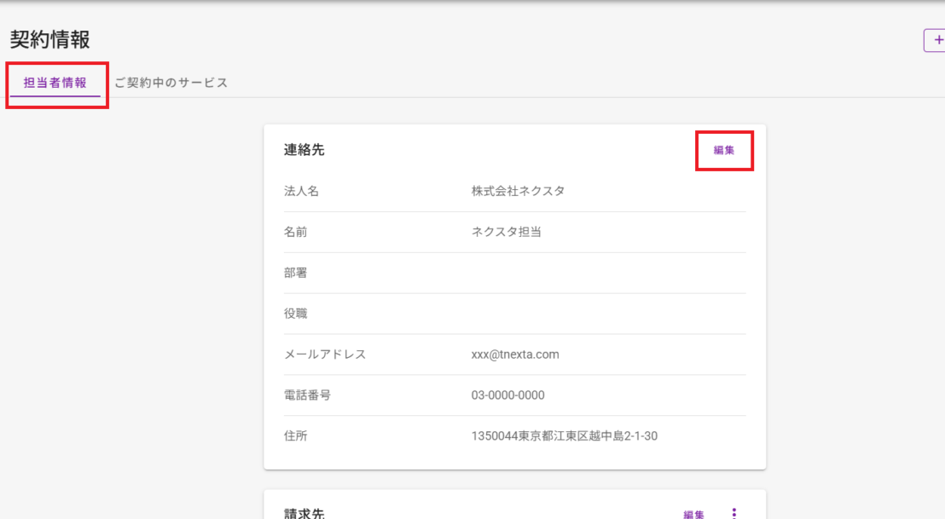Image resolution: width=945 pixels, height=519 pixels.
Task: Click the email address xxx@tnexta.com
Action: click(515, 355)
